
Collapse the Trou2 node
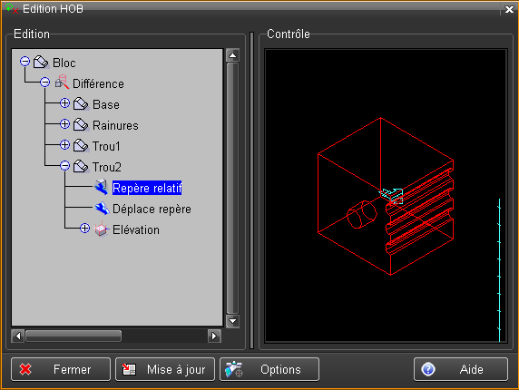[65, 165]
